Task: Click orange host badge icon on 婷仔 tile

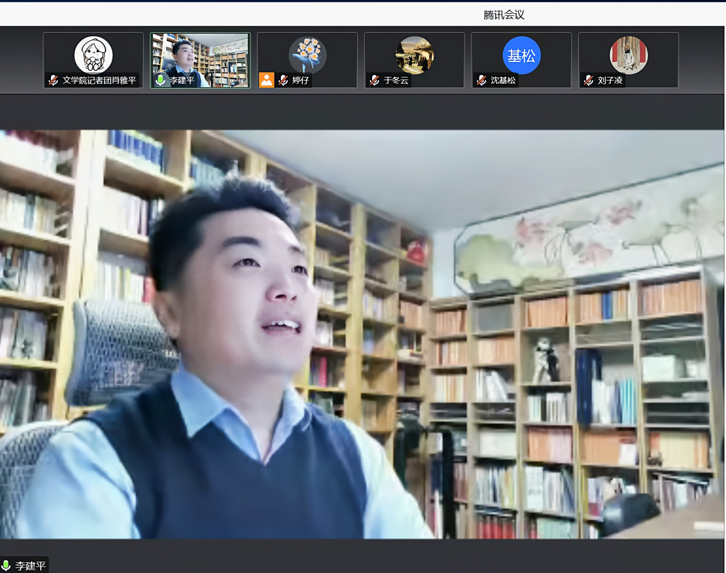Action: 267,80
